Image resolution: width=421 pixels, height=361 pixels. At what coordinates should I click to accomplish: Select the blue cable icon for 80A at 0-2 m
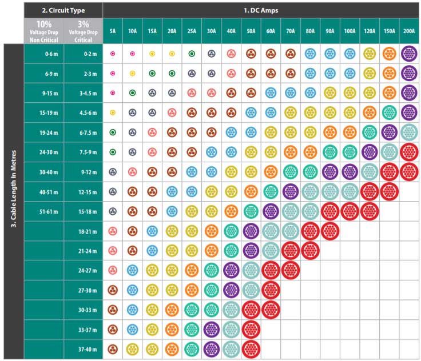coord(310,54)
